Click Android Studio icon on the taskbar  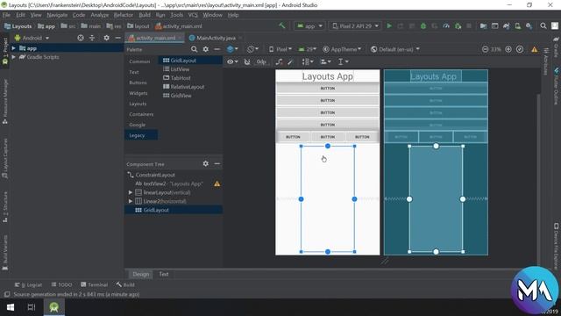point(54,307)
